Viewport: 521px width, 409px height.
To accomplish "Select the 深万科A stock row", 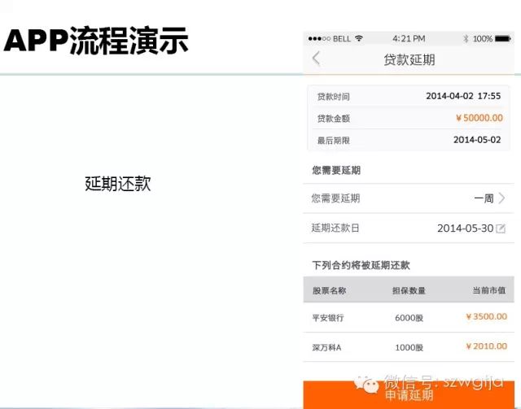I will [409, 347].
